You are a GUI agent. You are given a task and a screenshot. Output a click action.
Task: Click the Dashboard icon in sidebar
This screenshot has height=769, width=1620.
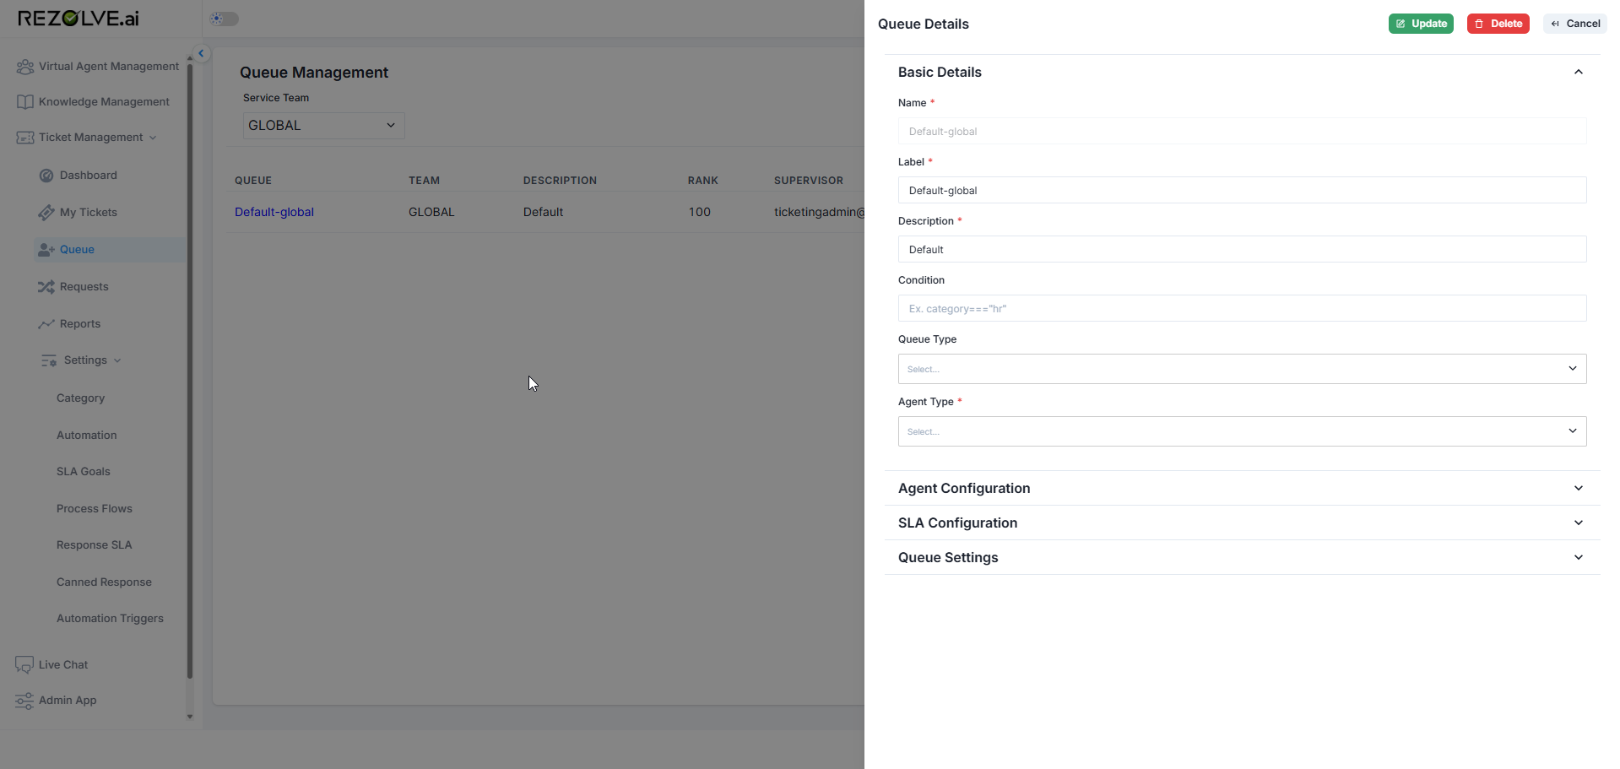[x=46, y=176]
